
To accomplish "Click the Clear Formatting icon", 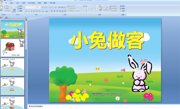I will tap(48, 8).
